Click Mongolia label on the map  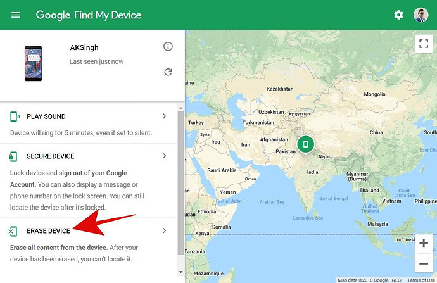tap(374, 94)
